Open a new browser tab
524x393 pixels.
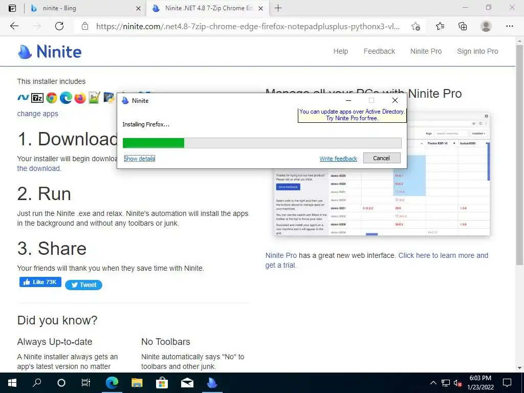[x=278, y=8]
